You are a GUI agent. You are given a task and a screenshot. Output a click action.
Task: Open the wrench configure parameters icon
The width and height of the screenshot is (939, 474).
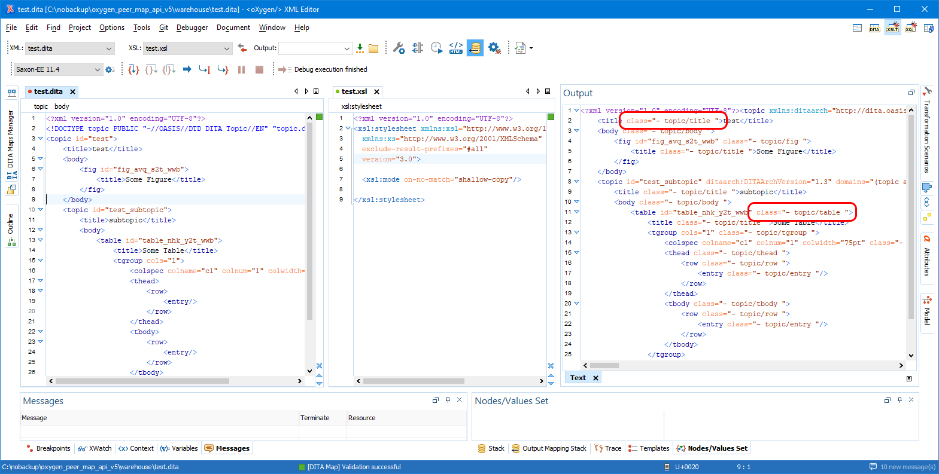point(399,48)
